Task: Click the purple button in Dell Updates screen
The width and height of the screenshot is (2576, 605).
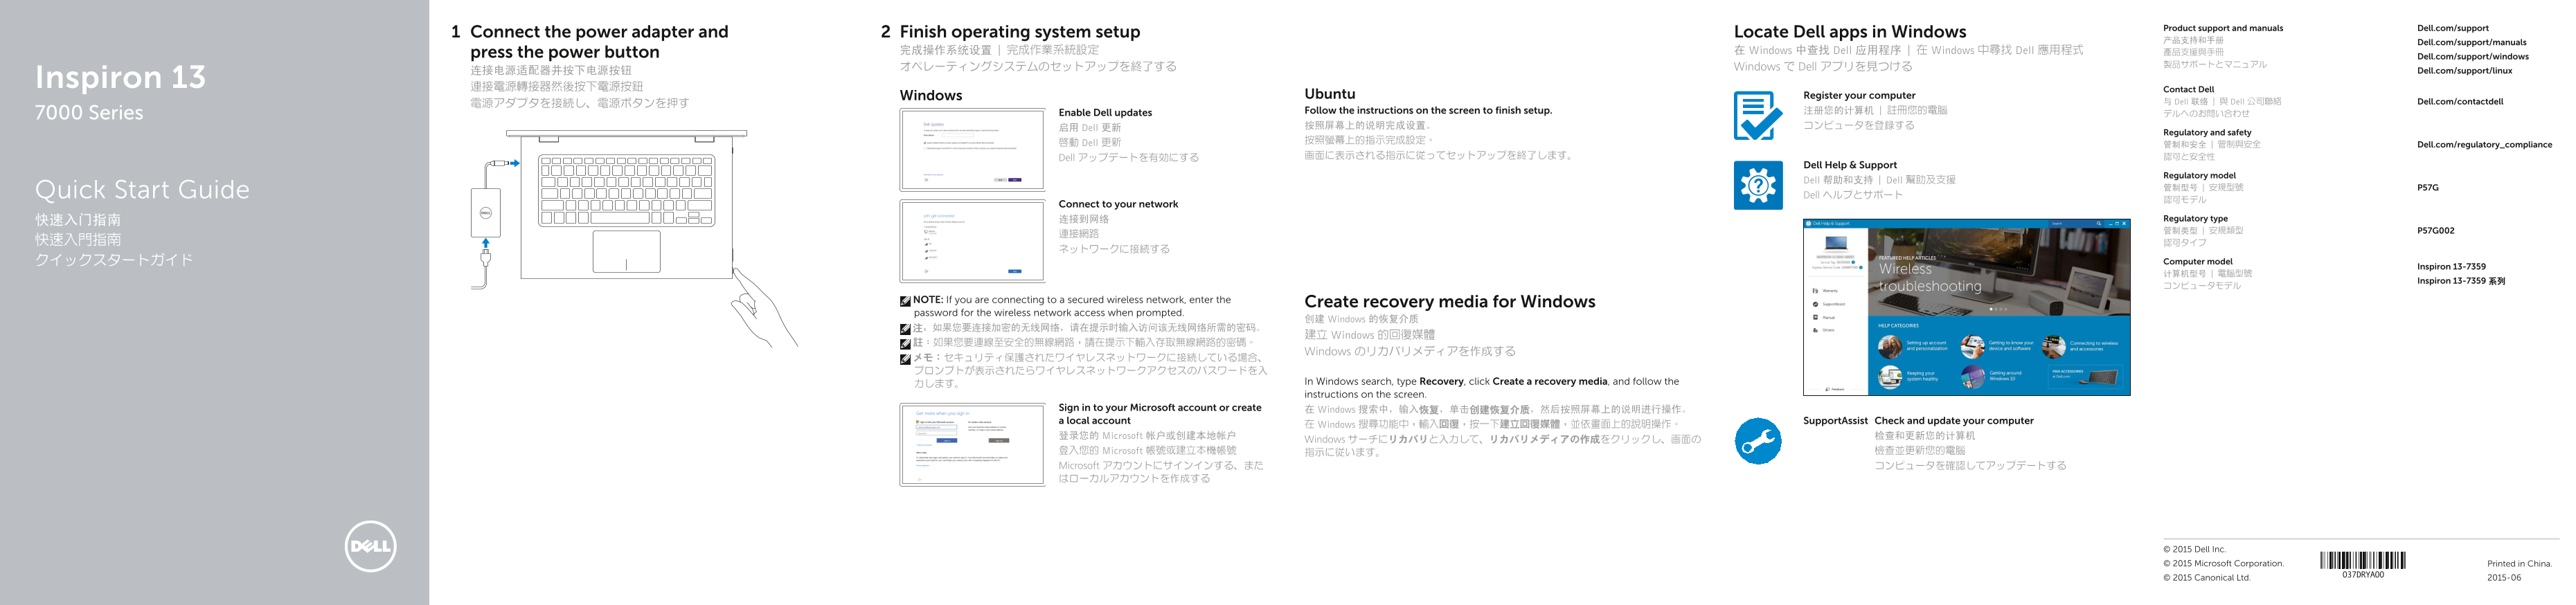Action: [x=1015, y=180]
